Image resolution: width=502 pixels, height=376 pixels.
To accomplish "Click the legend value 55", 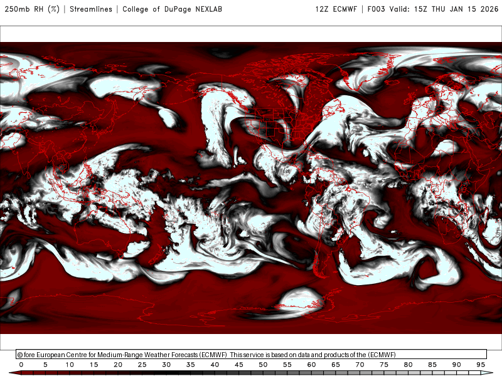I will coord(287,365).
